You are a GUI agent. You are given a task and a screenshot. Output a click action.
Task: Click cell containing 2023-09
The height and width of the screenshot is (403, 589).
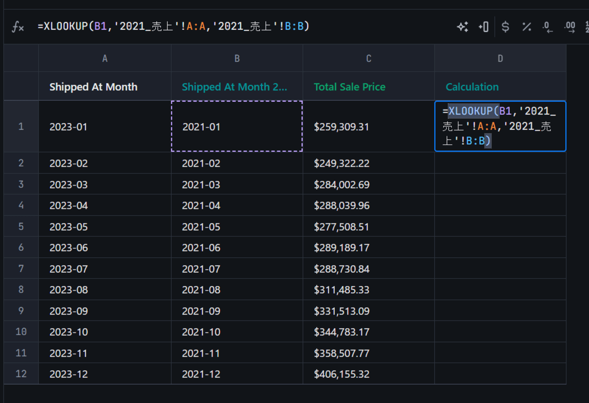(105, 311)
